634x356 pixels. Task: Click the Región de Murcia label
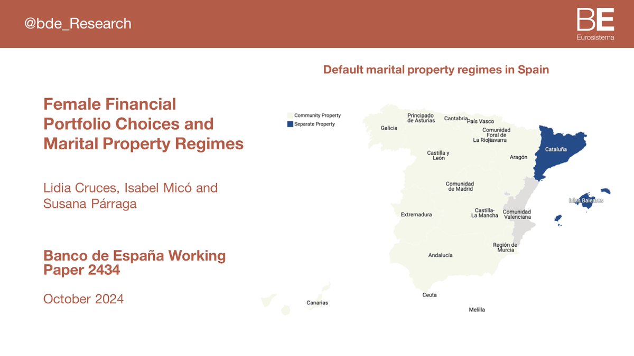click(505, 247)
